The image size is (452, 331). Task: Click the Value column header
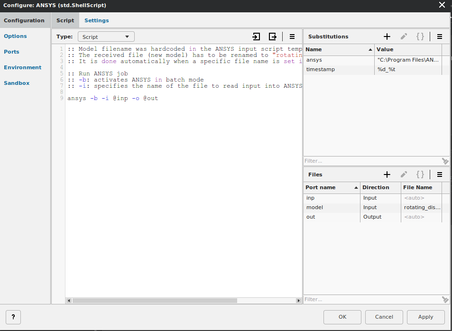[x=408, y=50]
